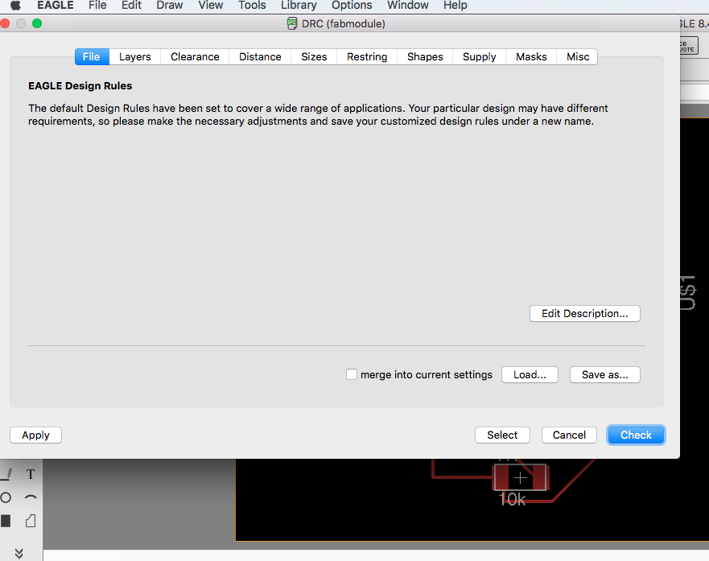Open the Tools menu

click(x=252, y=6)
